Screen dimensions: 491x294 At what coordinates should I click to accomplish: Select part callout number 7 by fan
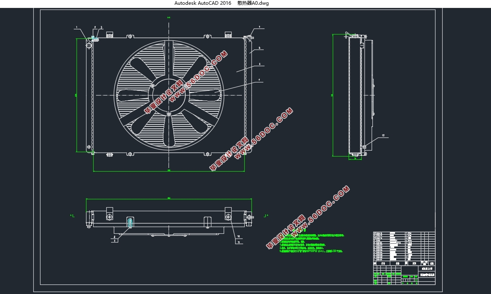click(x=259, y=80)
